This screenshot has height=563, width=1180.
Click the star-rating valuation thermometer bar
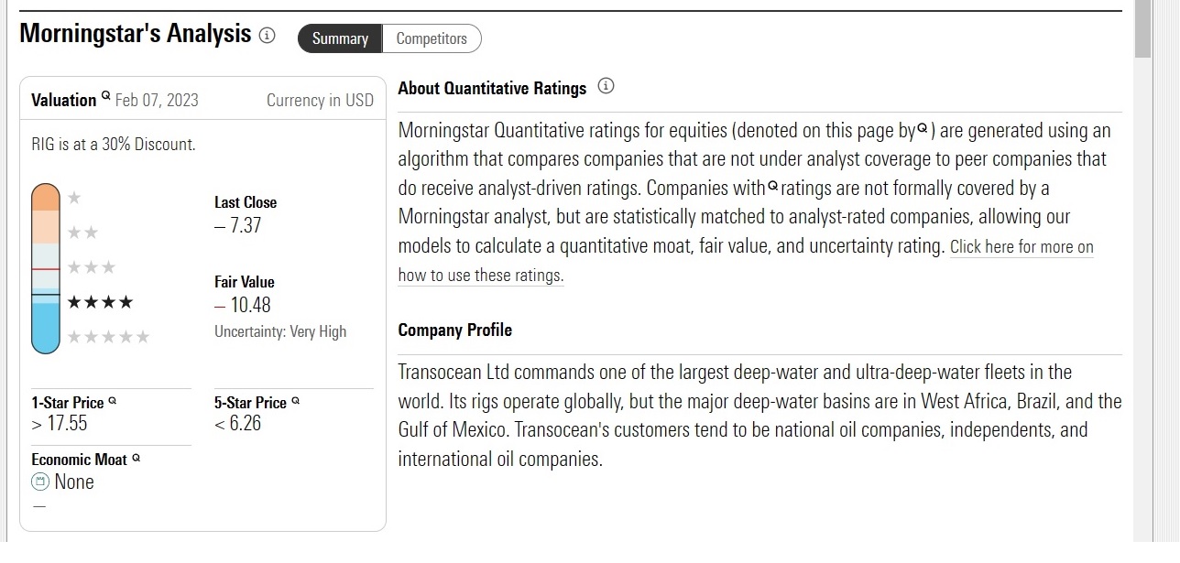coord(46,268)
